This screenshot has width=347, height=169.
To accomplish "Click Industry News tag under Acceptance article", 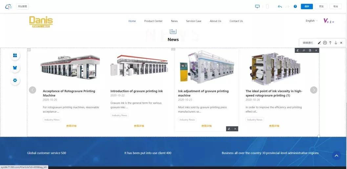I will point(52,120).
